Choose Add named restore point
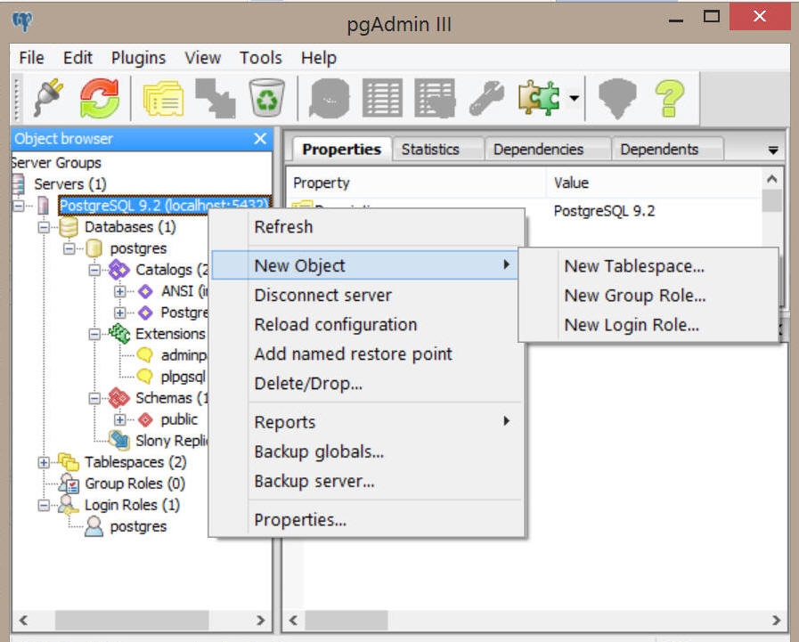 [367, 354]
